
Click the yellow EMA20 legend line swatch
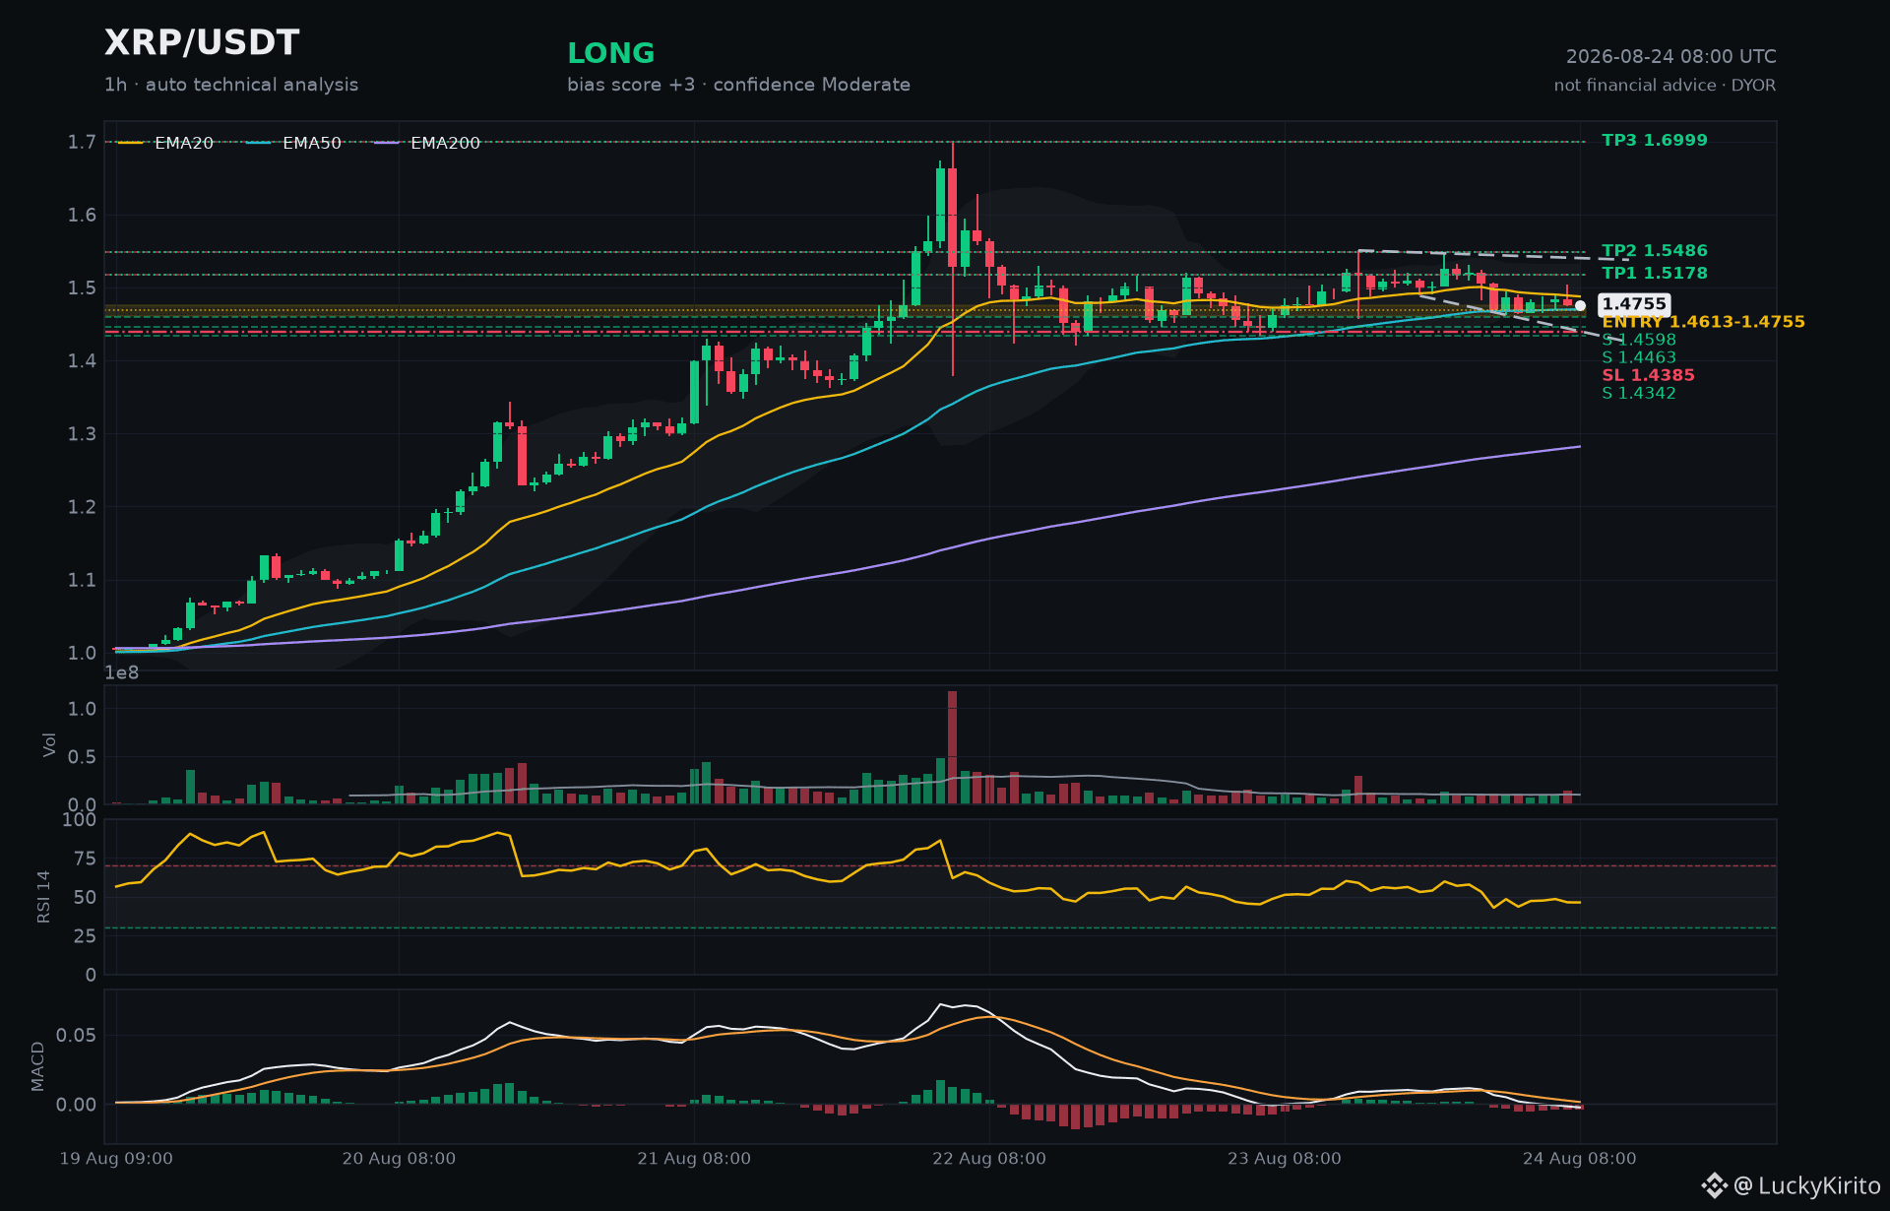point(131,144)
